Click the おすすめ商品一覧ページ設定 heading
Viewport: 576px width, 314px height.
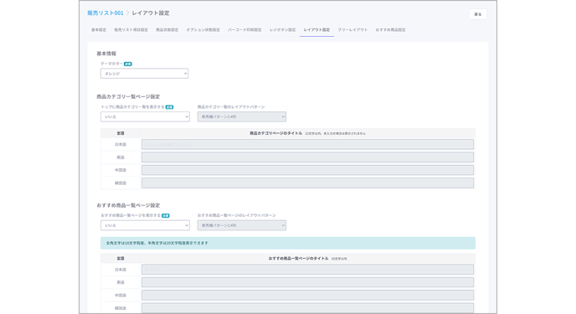click(x=128, y=205)
